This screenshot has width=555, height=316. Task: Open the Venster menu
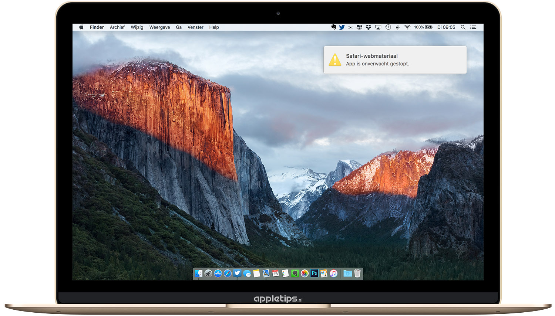195,27
